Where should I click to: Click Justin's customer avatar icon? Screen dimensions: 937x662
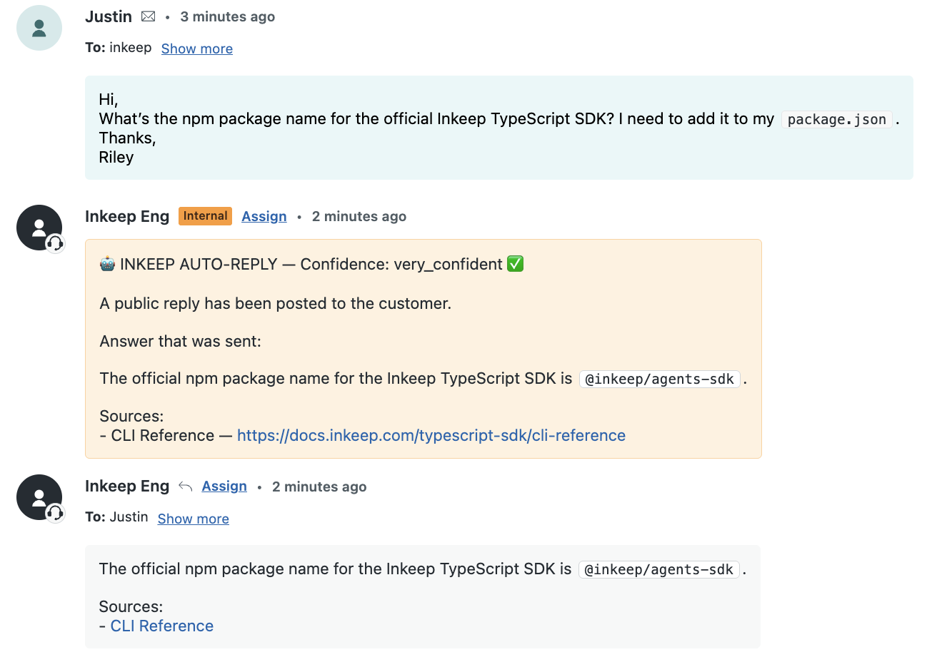tap(39, 28)
